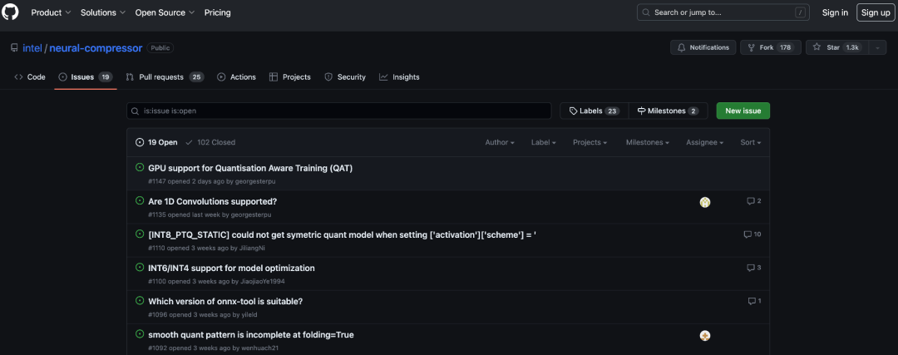Click the Sign in link

pos(835,12)
